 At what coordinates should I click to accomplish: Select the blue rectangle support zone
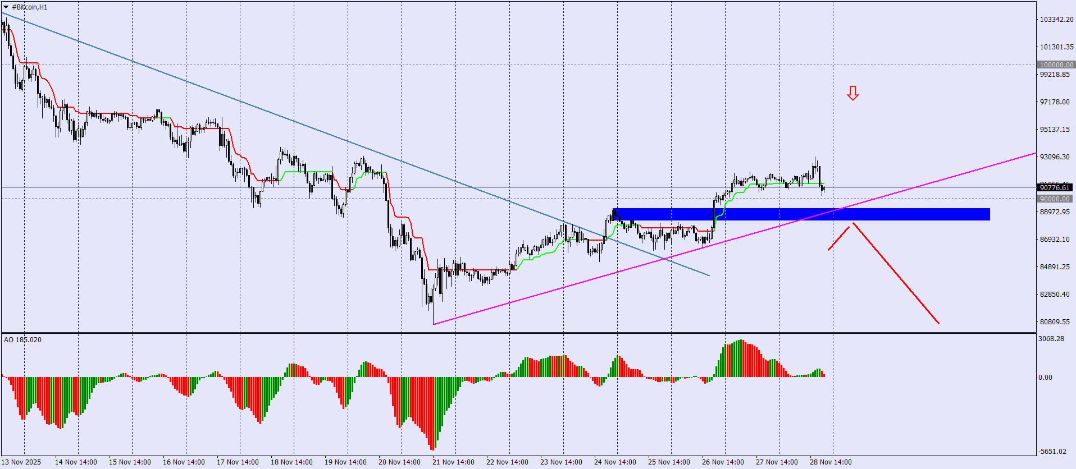pyautogui.click(x=801, y=214)
